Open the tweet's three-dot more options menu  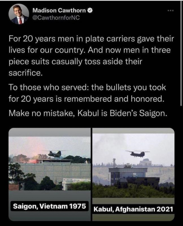171,11
